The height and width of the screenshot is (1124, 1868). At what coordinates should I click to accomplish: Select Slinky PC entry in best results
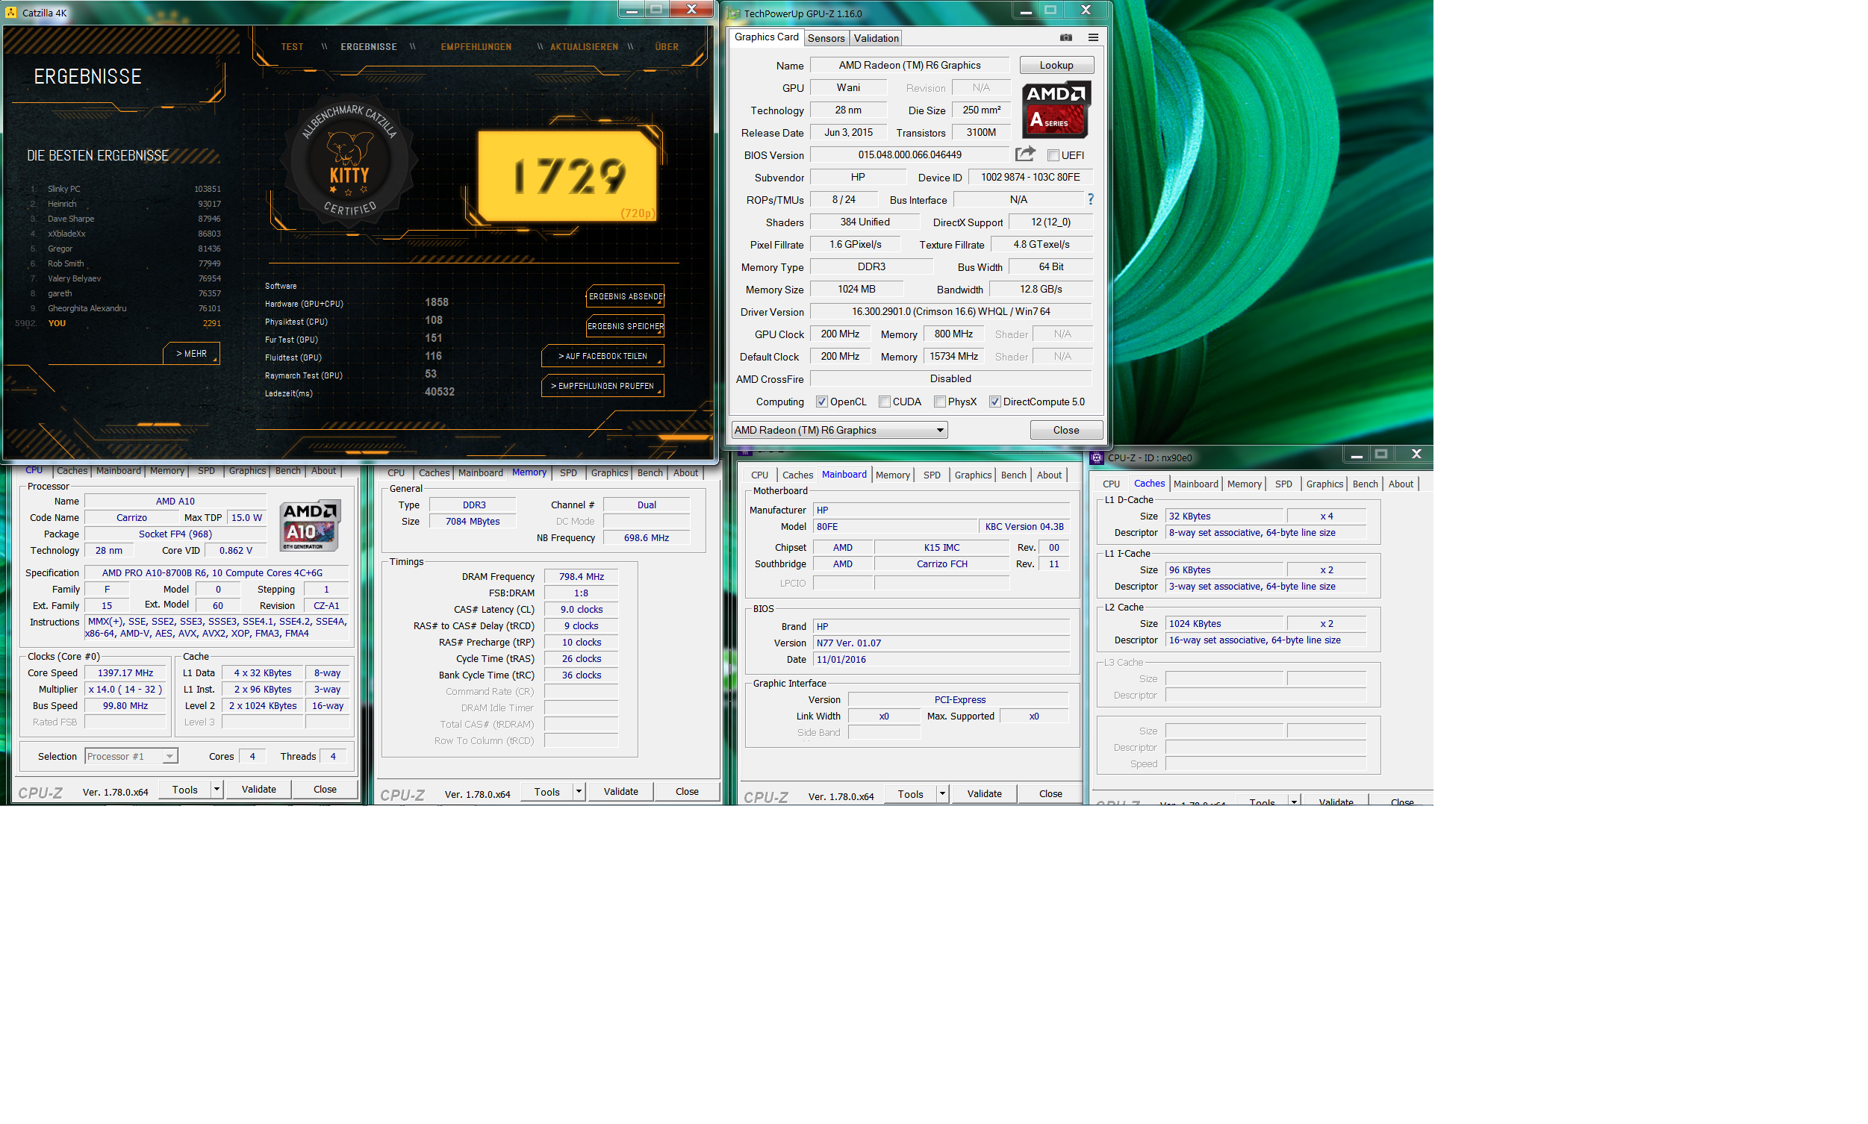tap(125, 189)
